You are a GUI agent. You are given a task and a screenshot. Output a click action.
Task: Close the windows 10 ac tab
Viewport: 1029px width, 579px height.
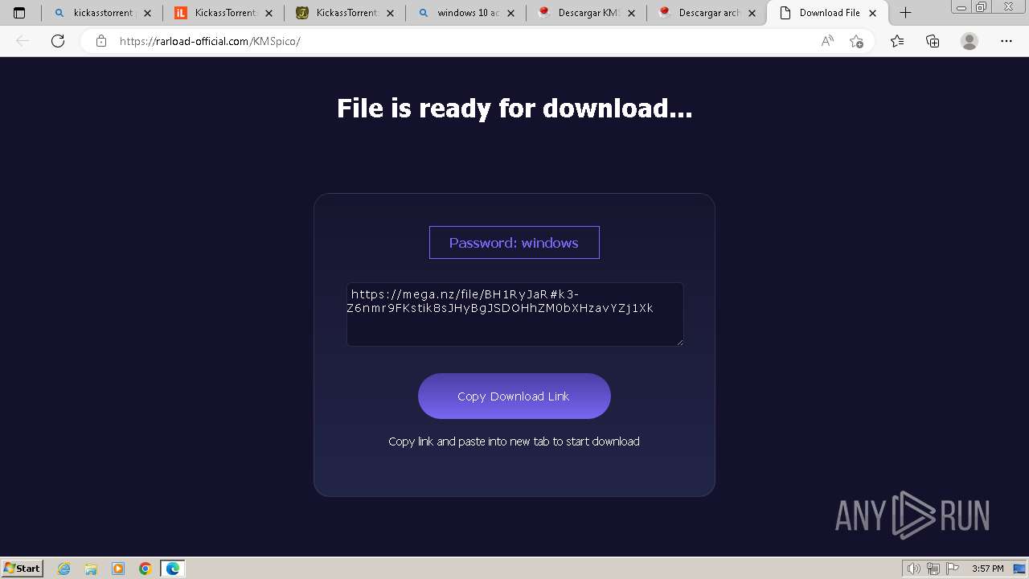(510, 13)
